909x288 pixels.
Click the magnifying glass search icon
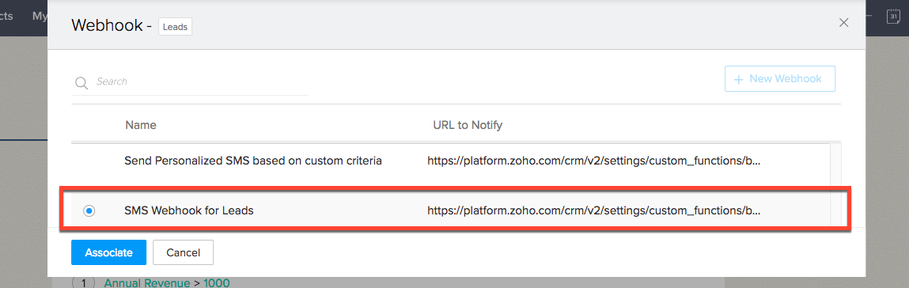tap(80, 82)
